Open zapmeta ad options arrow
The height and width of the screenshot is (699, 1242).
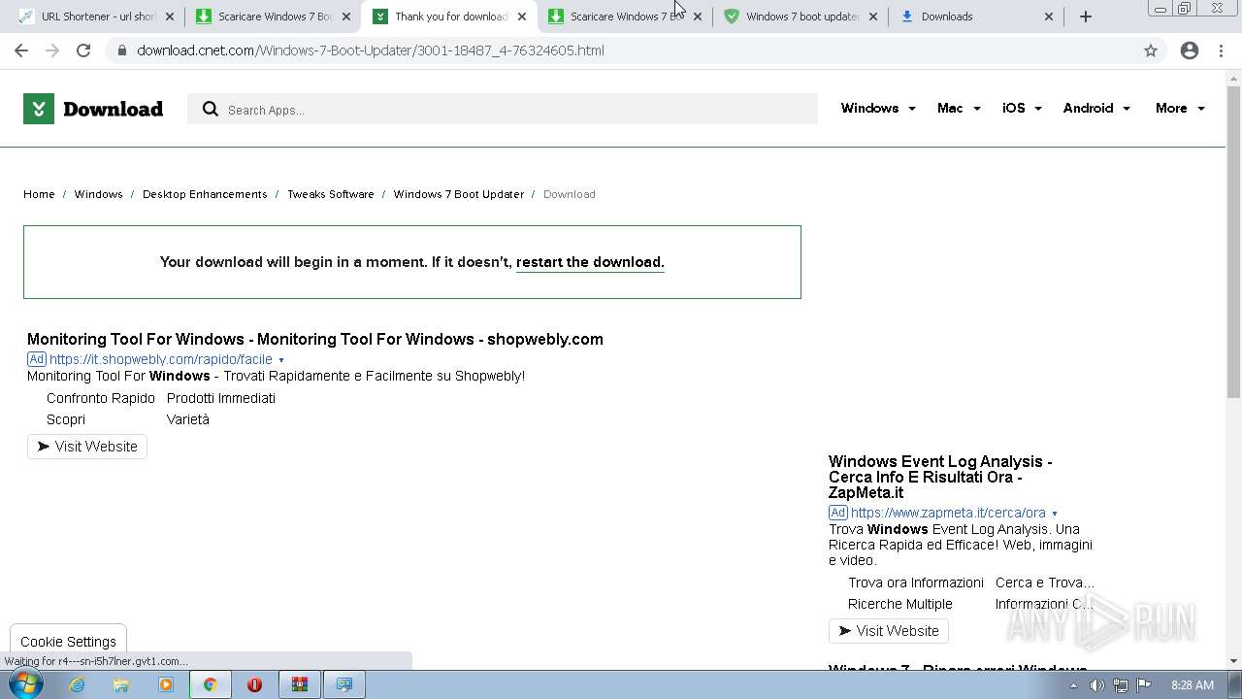pyautogui.click(x=1055, y=514)
